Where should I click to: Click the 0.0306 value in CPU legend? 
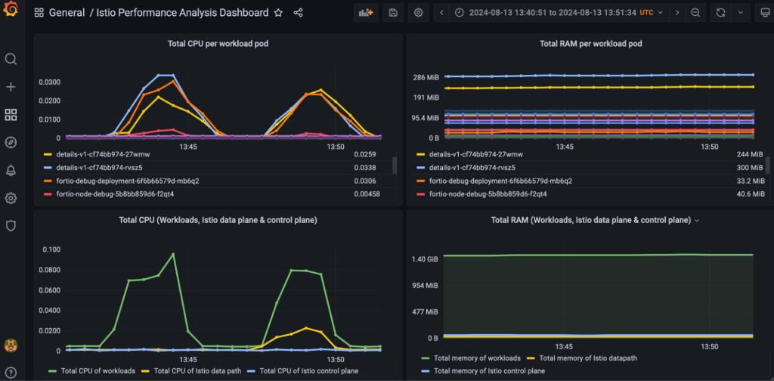pos(364,181)
